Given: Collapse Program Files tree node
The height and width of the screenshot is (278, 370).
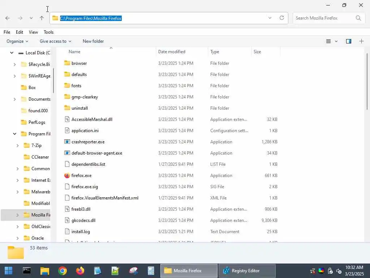Looking at the screenshot, I should pyautogui.click(x=14, y=134).
